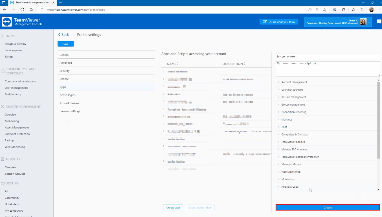
Task: Click the zoom magnifier icon in the address bar
Action: pos(317,10)
